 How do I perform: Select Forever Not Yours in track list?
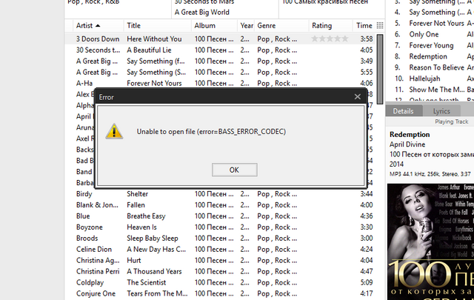tap(220, 83)
